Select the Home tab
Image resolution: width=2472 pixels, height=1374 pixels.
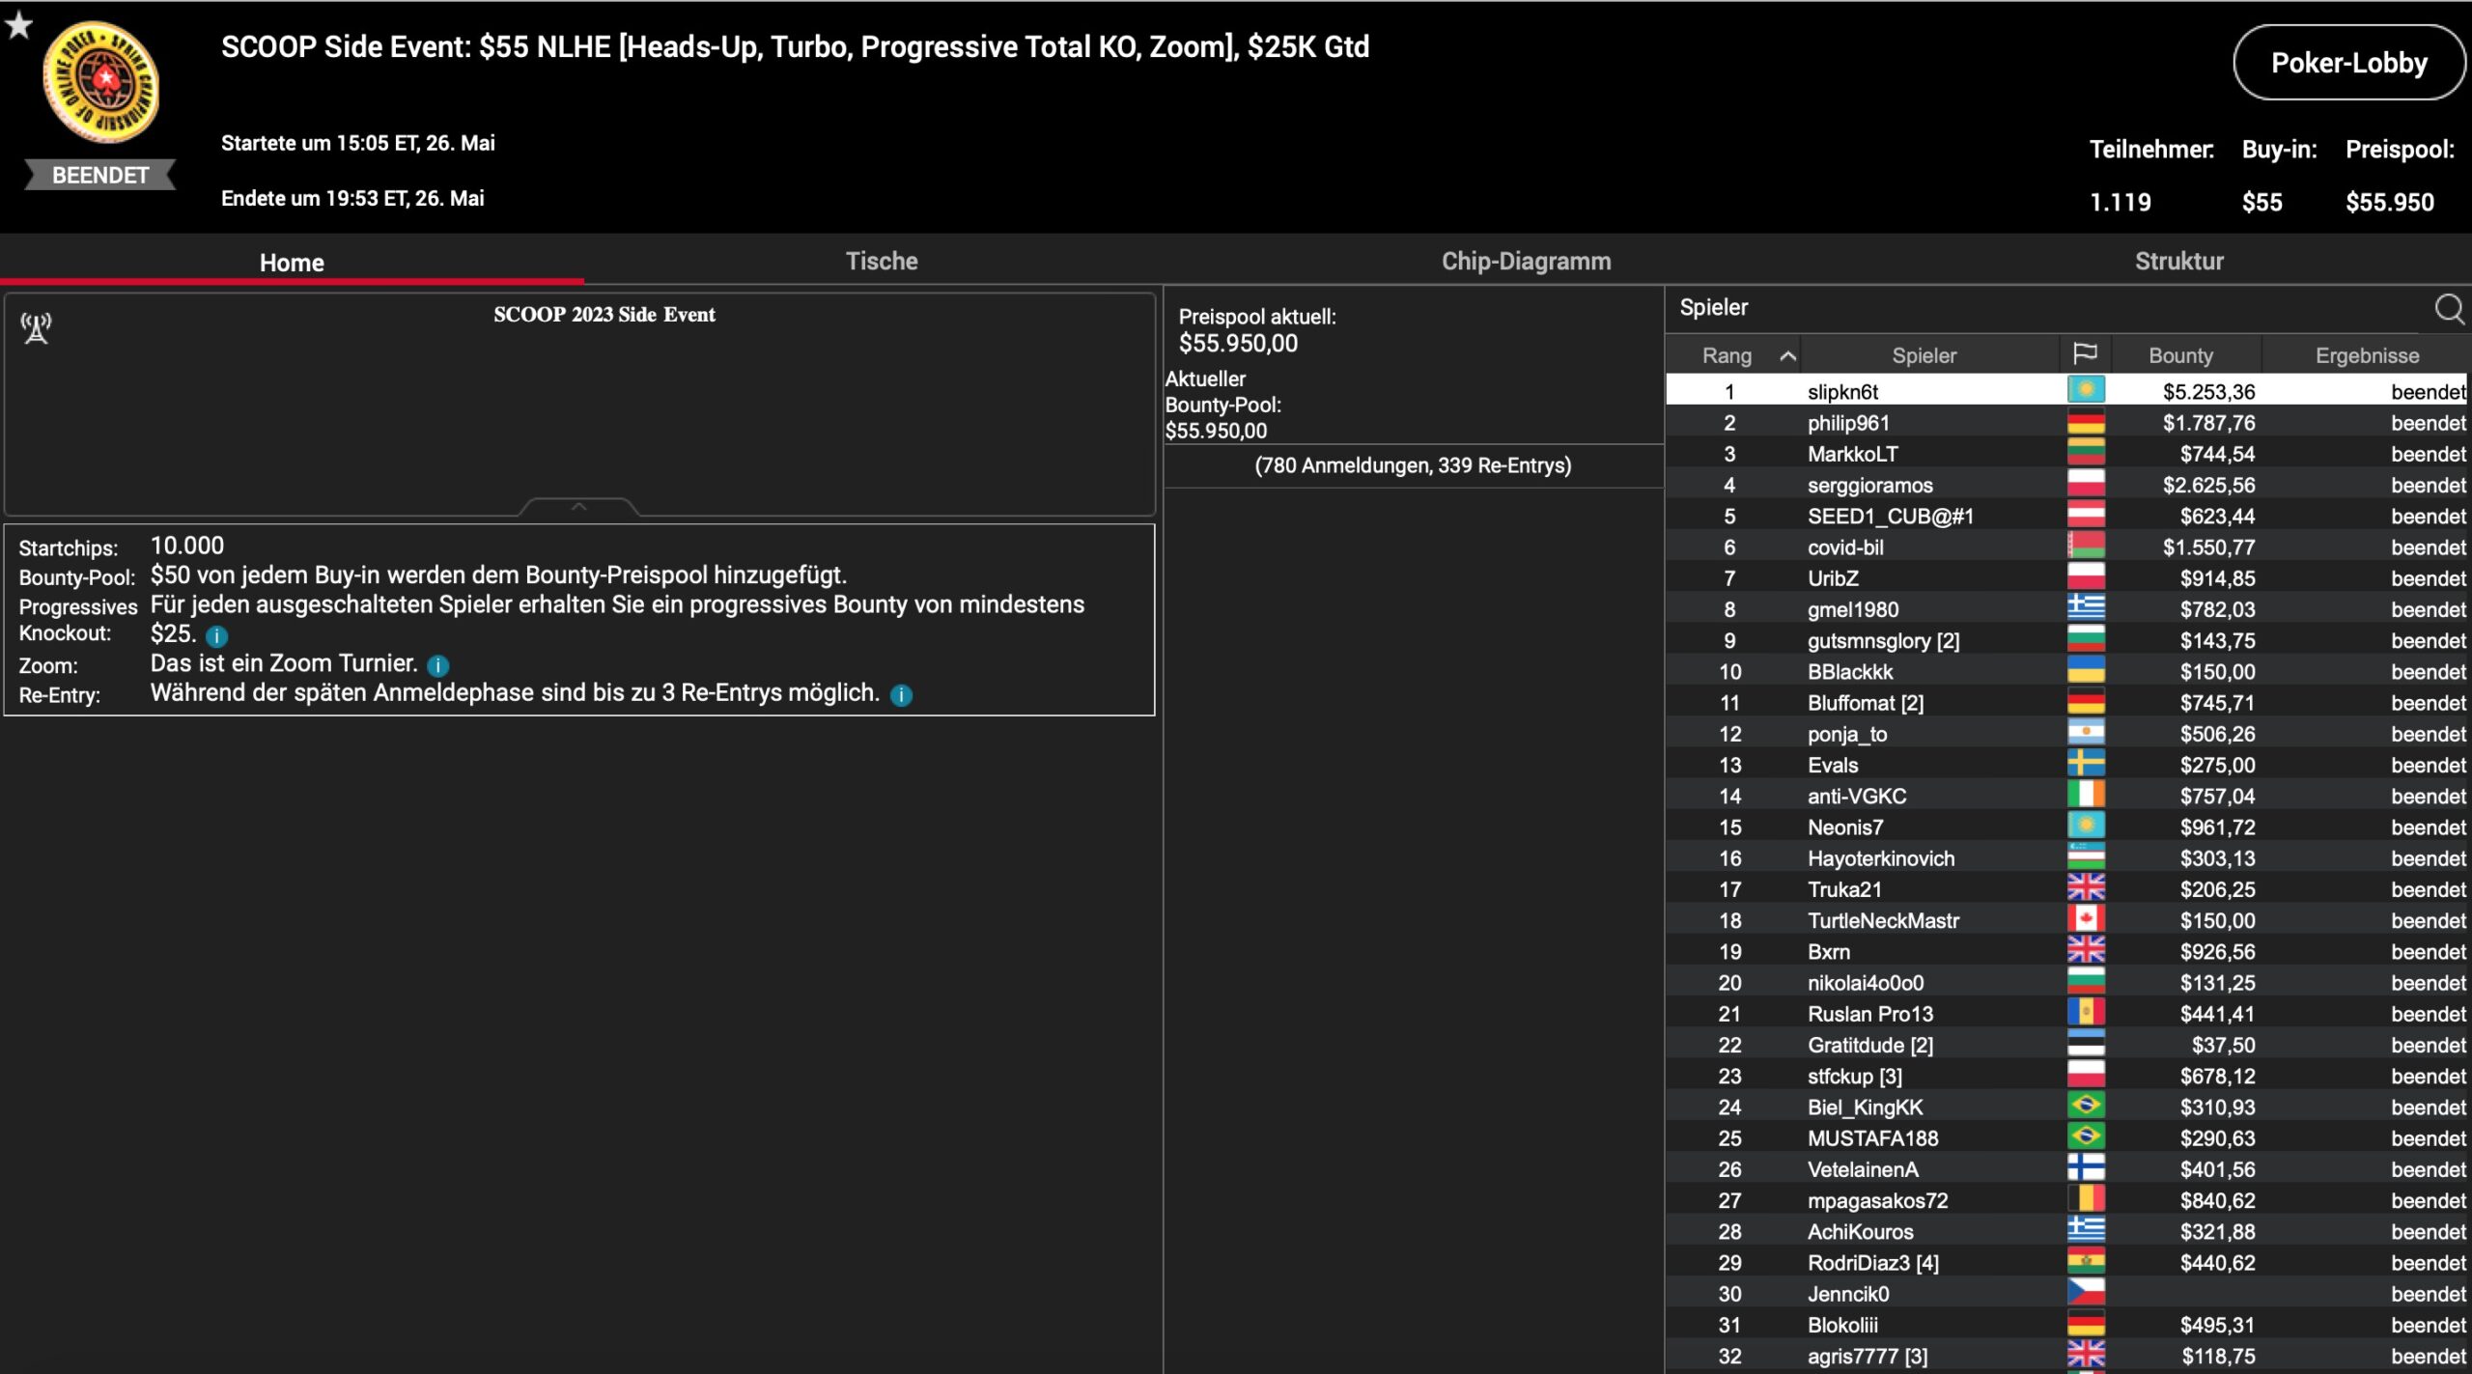coord(292,263)
